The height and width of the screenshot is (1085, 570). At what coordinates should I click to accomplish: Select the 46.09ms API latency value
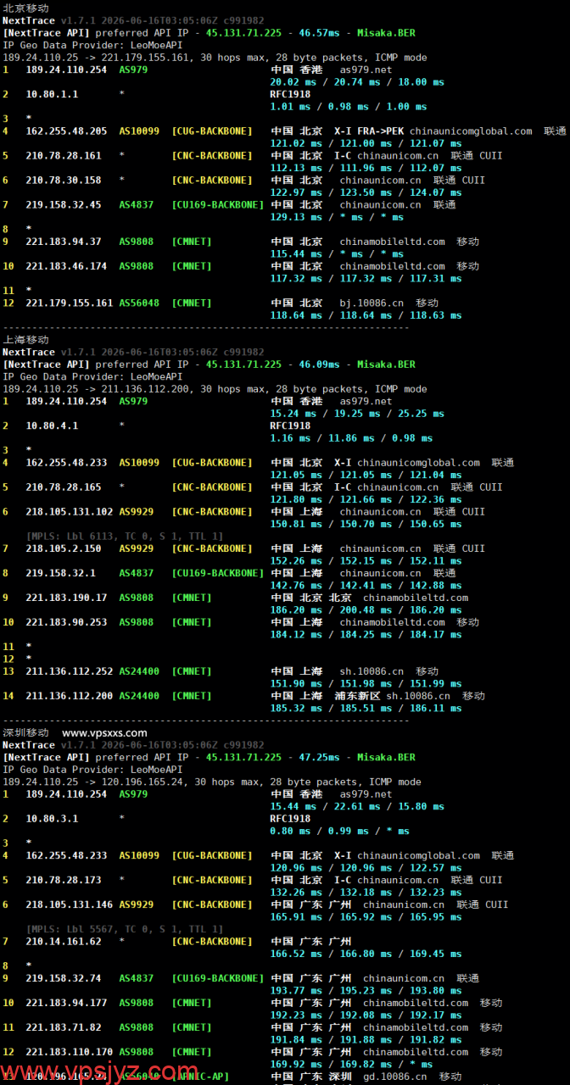[320, 364]
